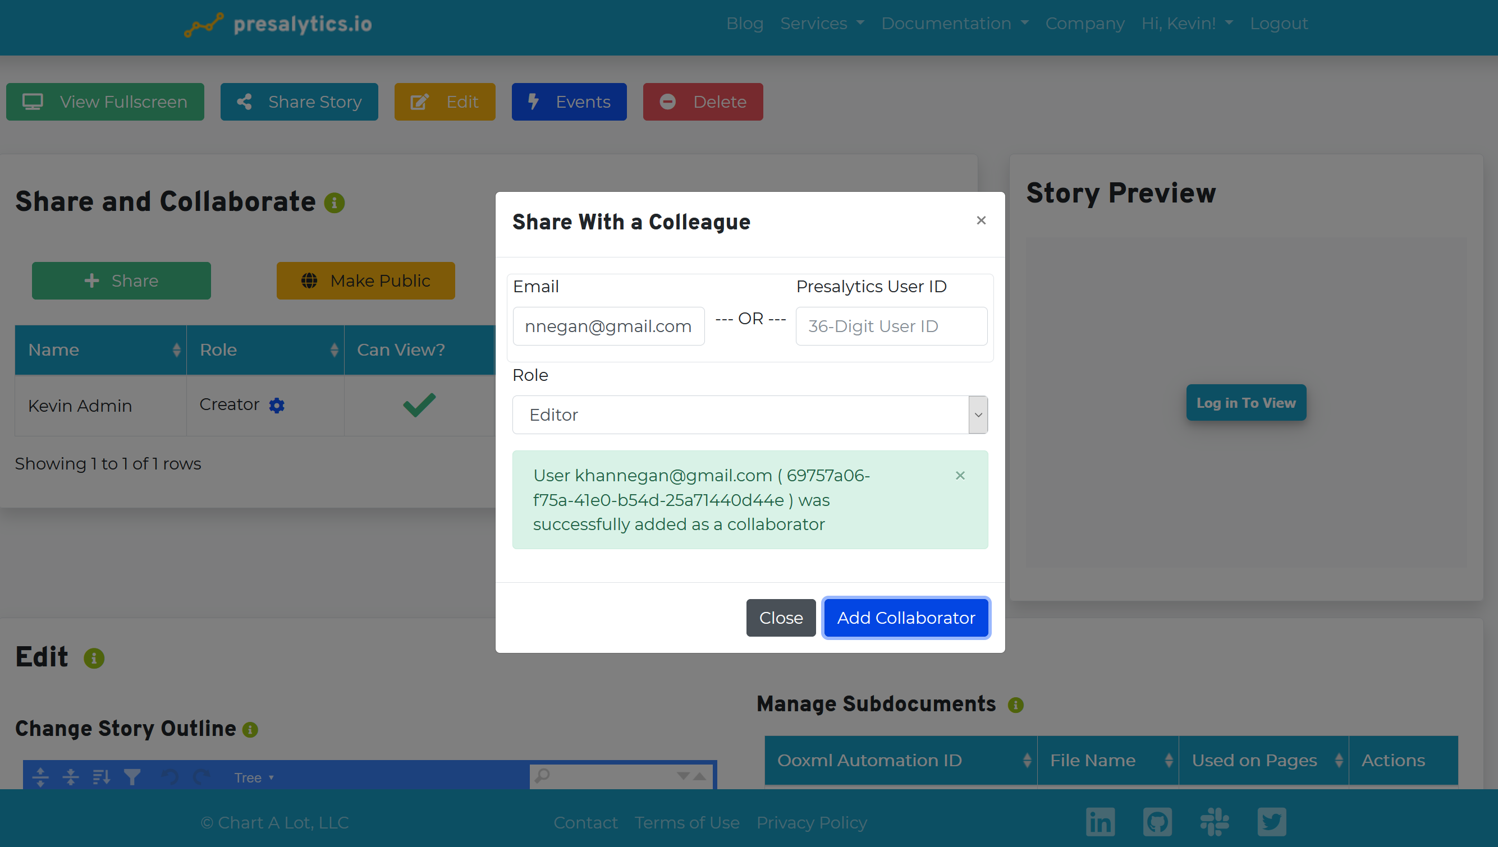Open the LinkedIn footer icon
Viewport: 1498px width, 847px height.
coord(1100,822)
